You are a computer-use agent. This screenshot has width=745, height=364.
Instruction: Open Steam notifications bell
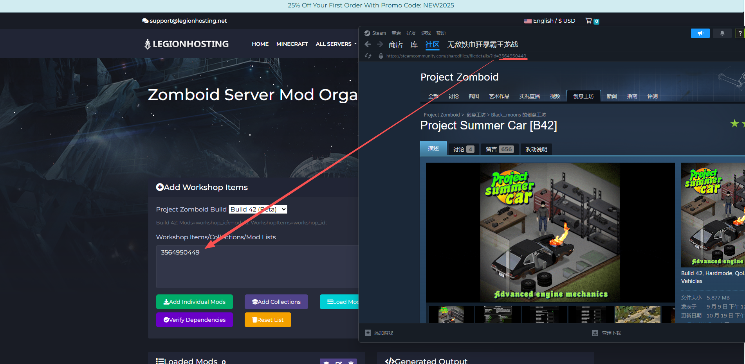tap(722, 33)
